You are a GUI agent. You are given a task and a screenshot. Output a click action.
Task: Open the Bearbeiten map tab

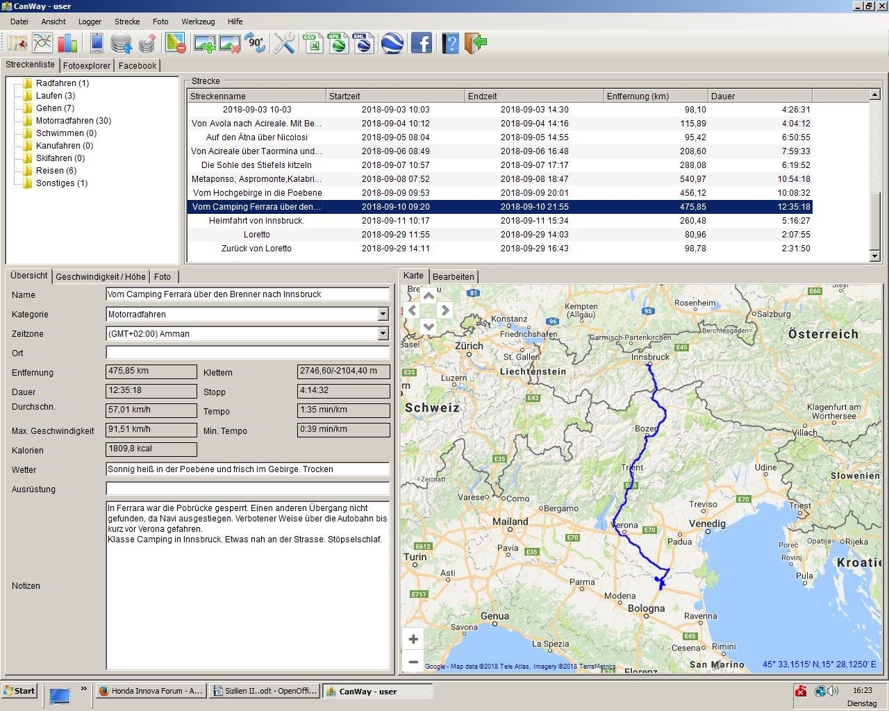453,277
